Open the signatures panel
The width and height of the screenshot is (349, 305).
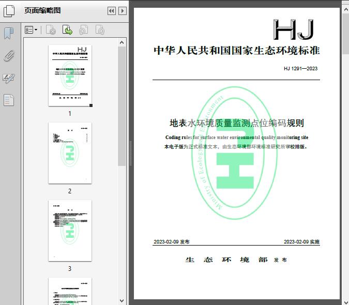click(x=9, y=78)
